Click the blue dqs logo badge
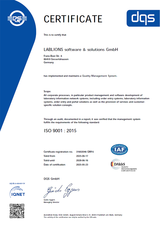Screen dimensions: 160x226 point(143,18)
